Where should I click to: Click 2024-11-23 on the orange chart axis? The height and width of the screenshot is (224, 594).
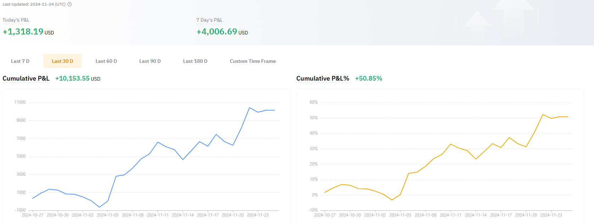tap(551, 215)
